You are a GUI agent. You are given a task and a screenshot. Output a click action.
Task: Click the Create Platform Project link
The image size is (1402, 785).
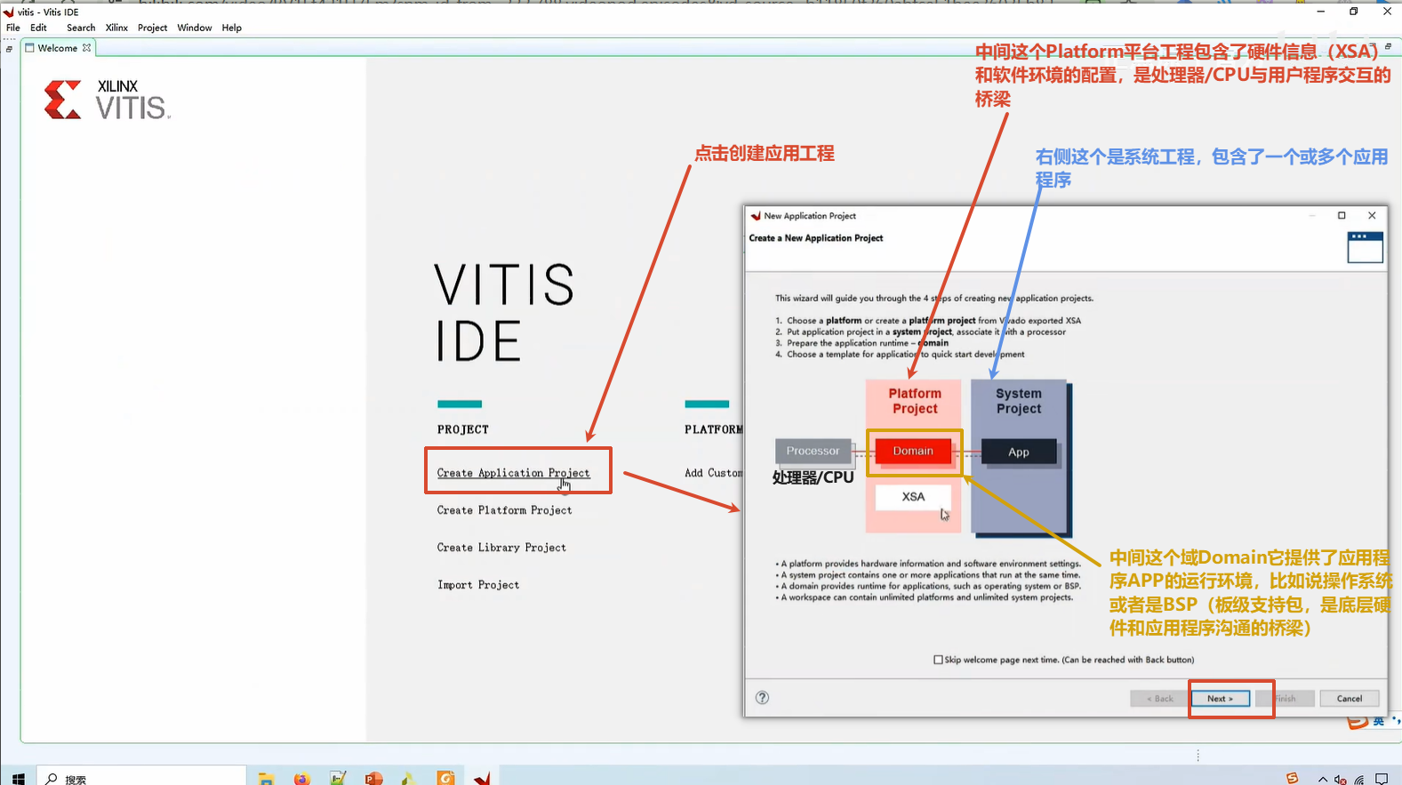point(504,510)
